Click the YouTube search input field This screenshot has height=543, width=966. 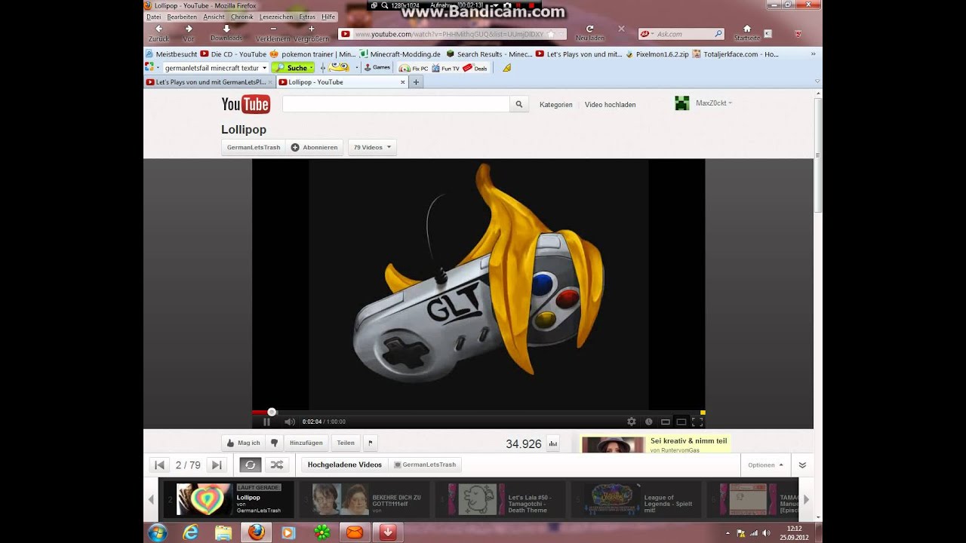[396, 105]
